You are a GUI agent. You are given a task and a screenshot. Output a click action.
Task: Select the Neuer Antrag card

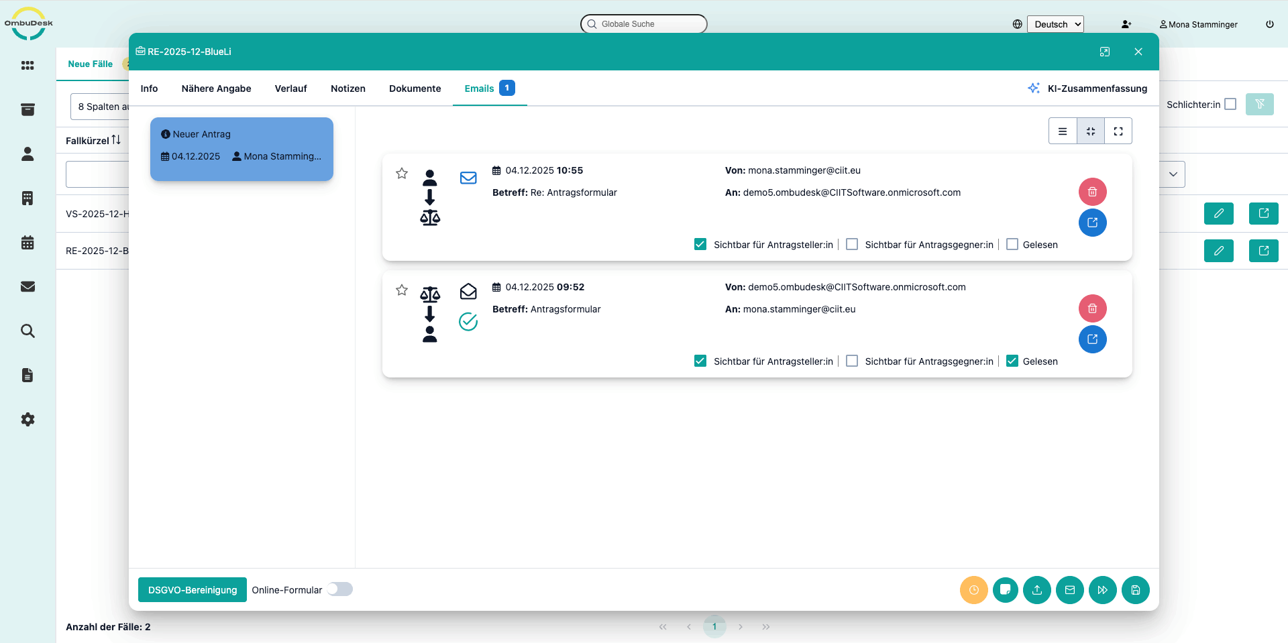(x=241, y=149)
